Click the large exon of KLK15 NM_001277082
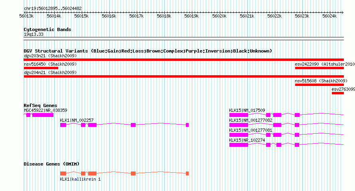Screen dimensions: 355x191 [x=239, y=125]
